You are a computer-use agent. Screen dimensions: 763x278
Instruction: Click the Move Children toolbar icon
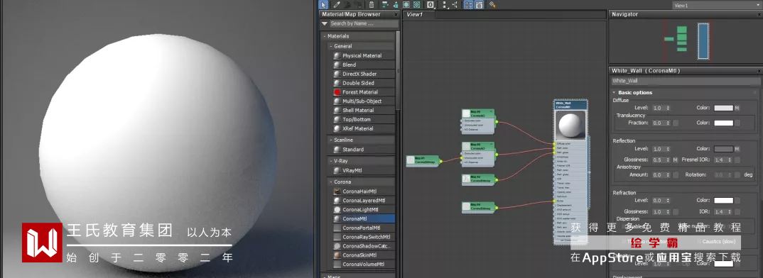(384, 4)
